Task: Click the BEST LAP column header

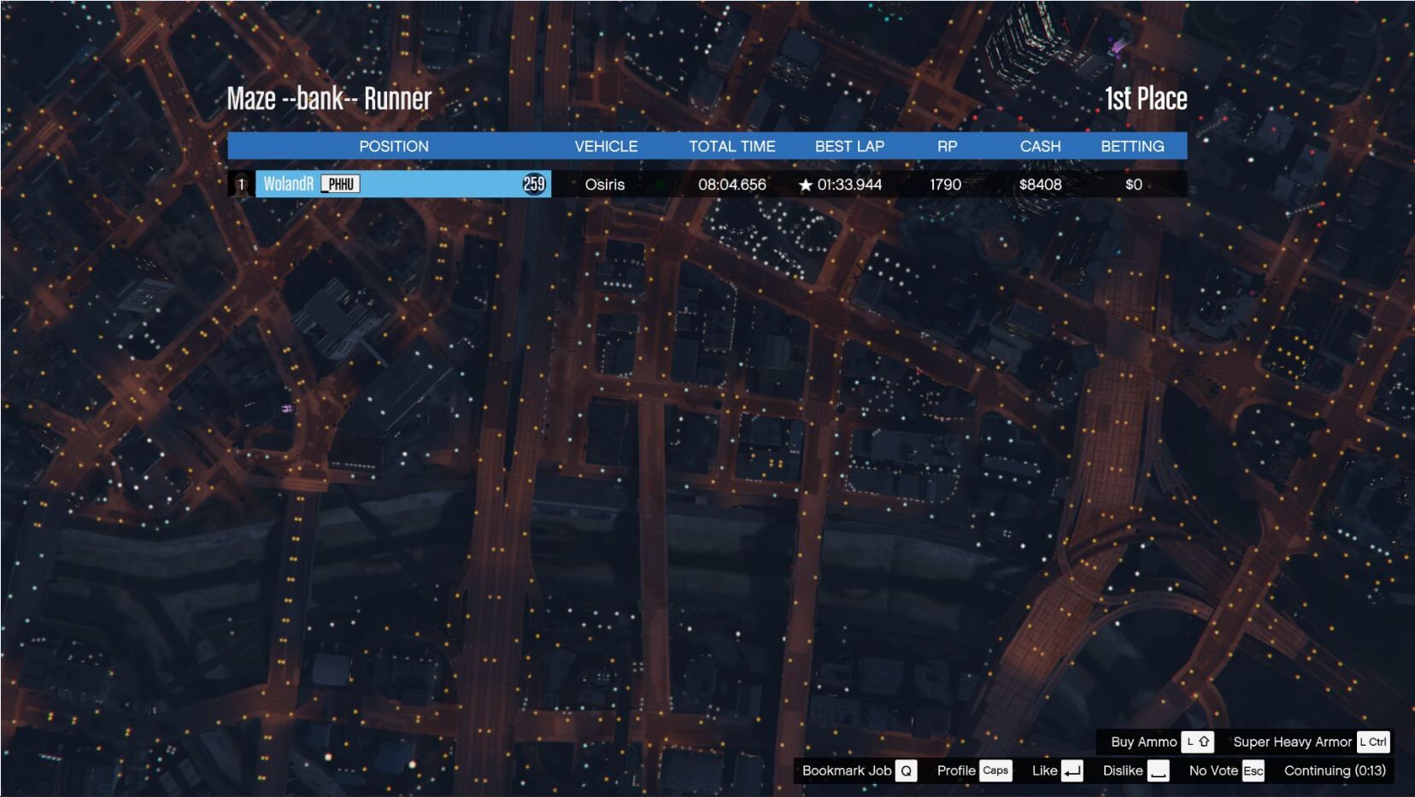Action: 849,146
